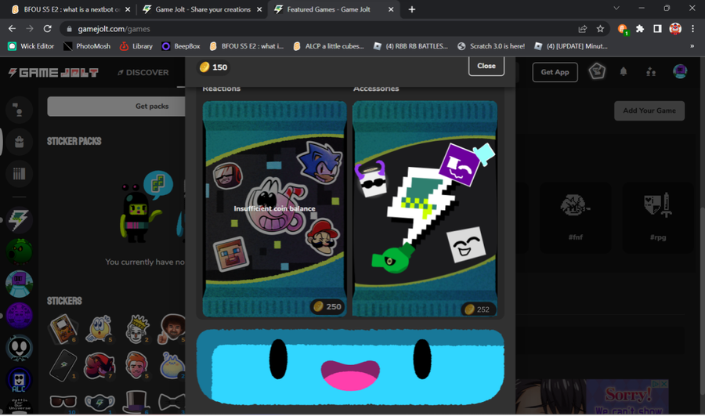Select the handheld console sticker
This screenshot has height=416, width=705.
coord(63,329)
